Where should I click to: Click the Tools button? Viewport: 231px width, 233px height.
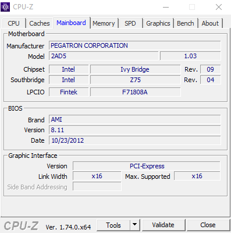[113, 225]
